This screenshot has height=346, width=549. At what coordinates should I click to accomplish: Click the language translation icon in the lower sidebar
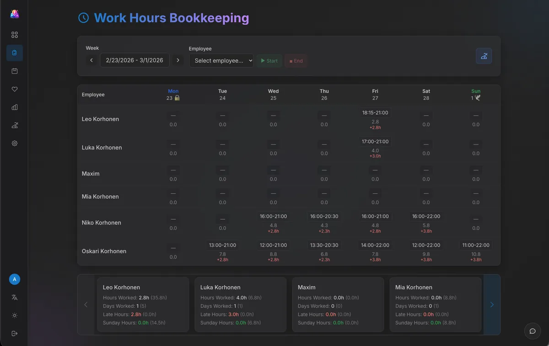pyautogui.click(x=14, y=297)
